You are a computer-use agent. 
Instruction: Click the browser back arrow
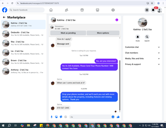(x=3, y=3)
